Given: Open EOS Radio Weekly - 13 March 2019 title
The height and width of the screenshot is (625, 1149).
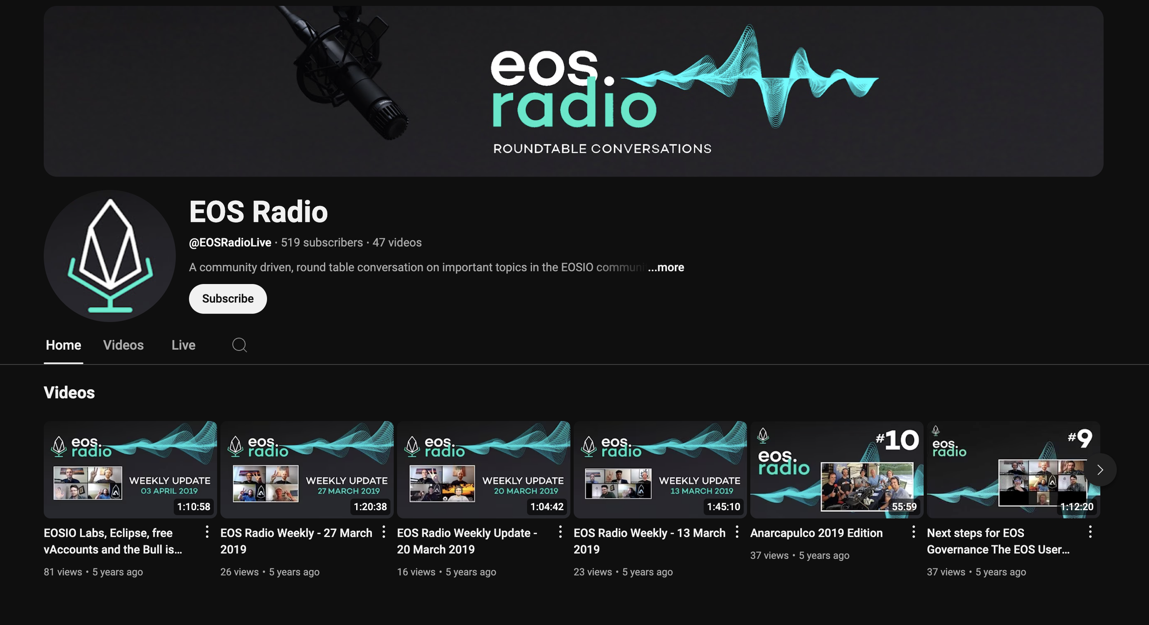Looking at the screenshot, I should [649, 541].
